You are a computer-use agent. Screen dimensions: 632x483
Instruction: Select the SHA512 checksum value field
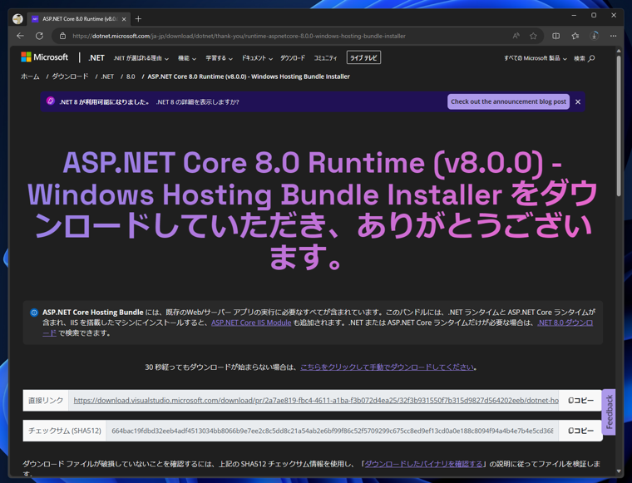332,431
